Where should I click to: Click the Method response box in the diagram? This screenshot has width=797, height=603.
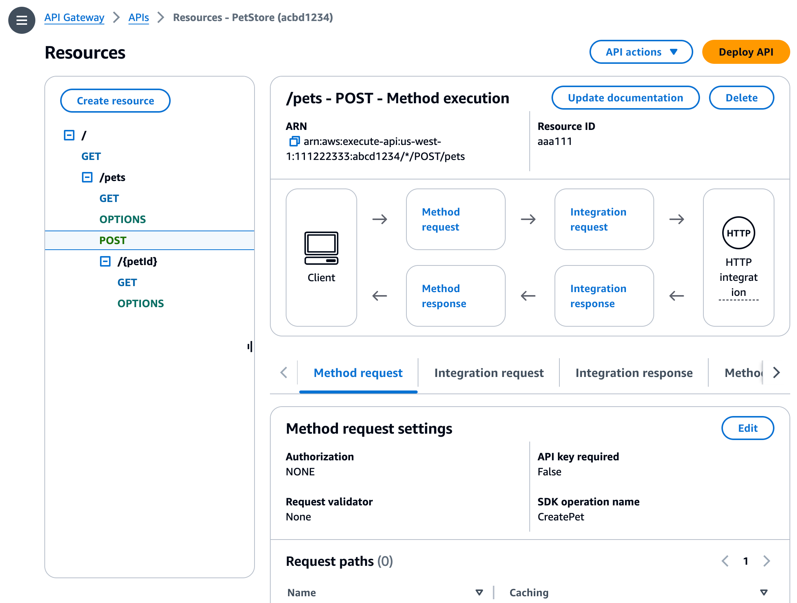(456, 296)
